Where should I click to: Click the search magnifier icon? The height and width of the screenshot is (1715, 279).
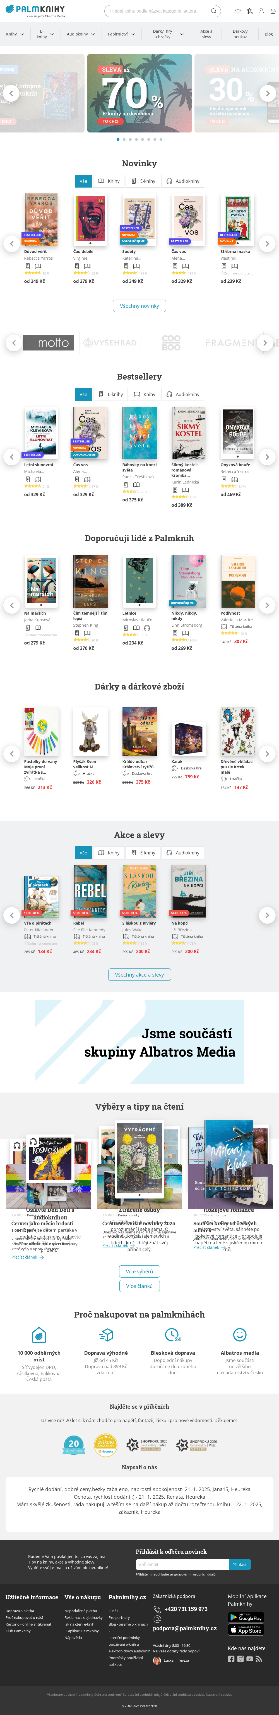click(213, 11)
